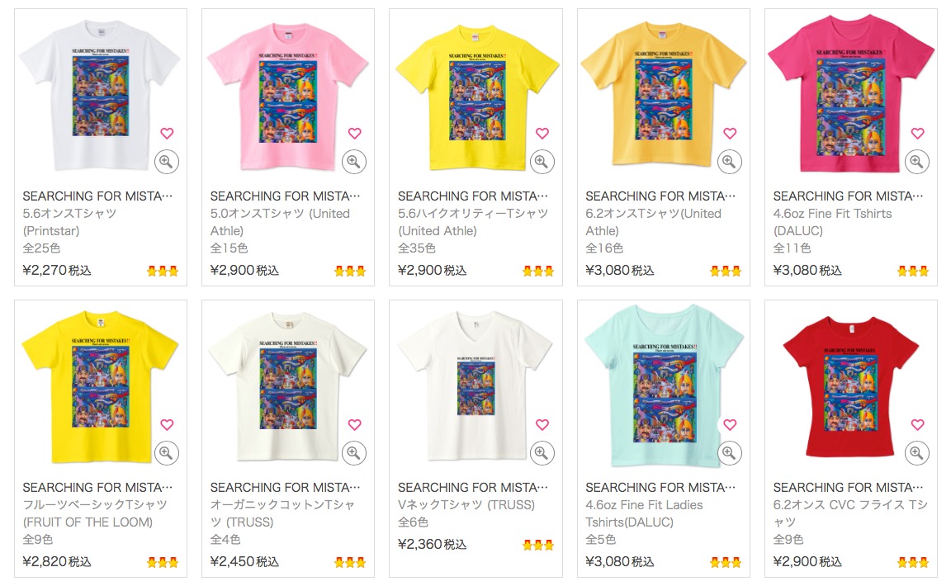Heart the yellow 5.6ハイクオリティー T-shirt

[x=542, y=133]
